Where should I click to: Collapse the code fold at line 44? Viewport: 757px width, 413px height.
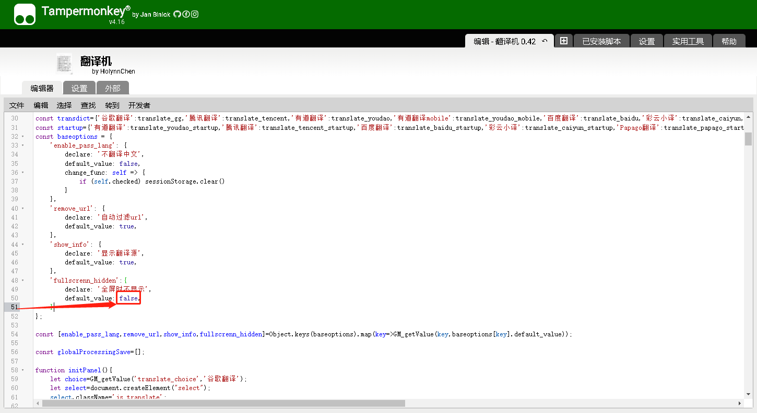click(22, 245)
